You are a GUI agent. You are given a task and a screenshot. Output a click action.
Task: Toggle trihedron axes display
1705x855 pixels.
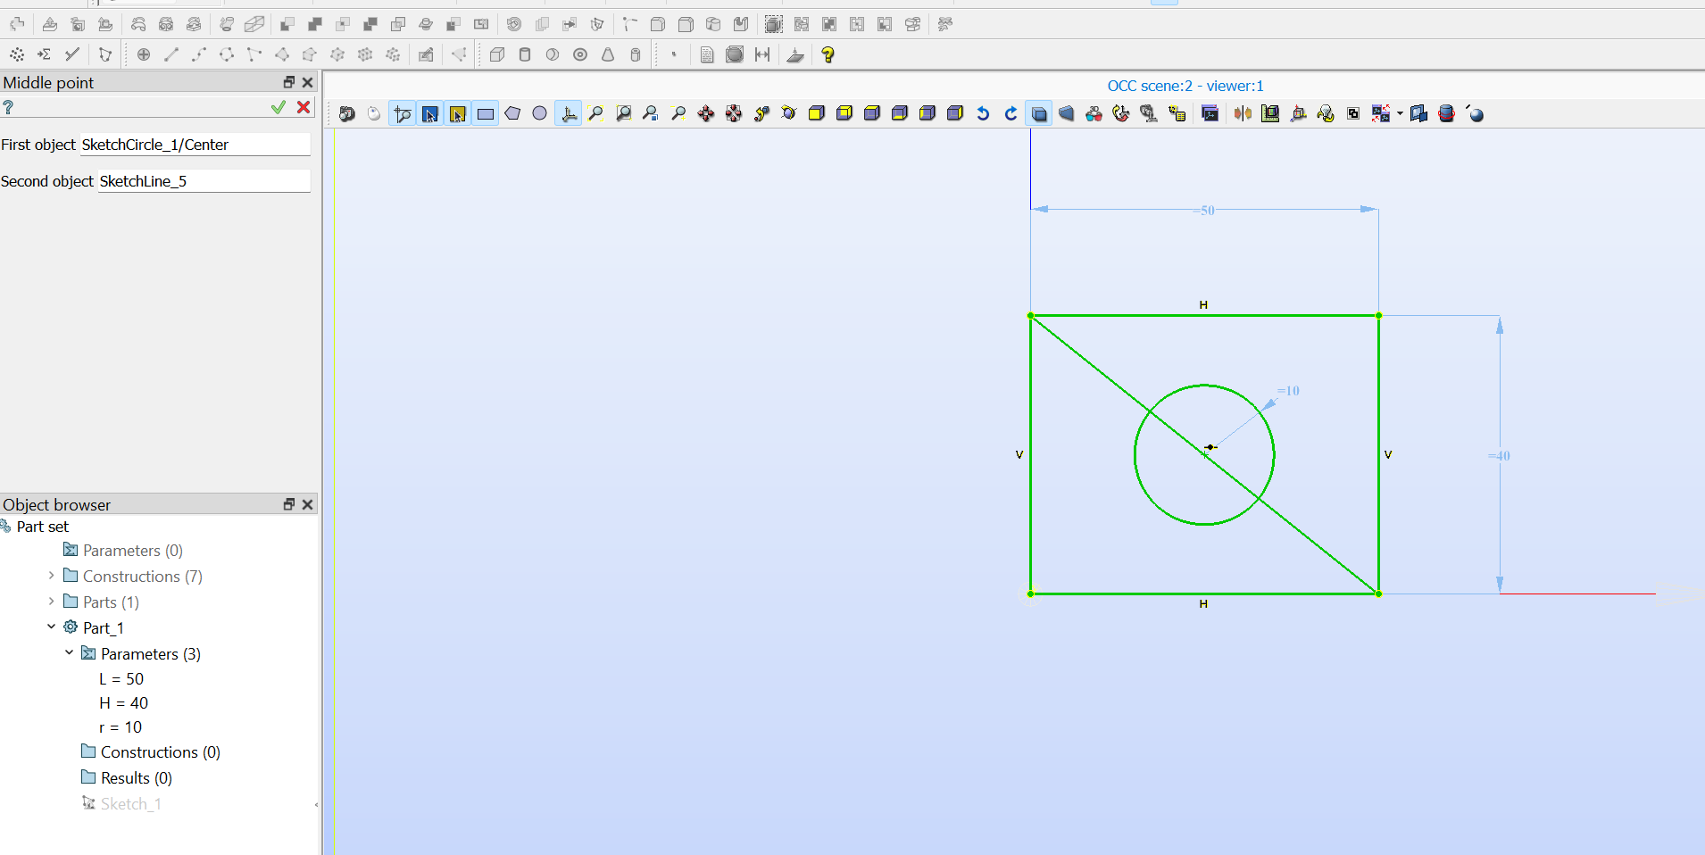pos(569,113)
